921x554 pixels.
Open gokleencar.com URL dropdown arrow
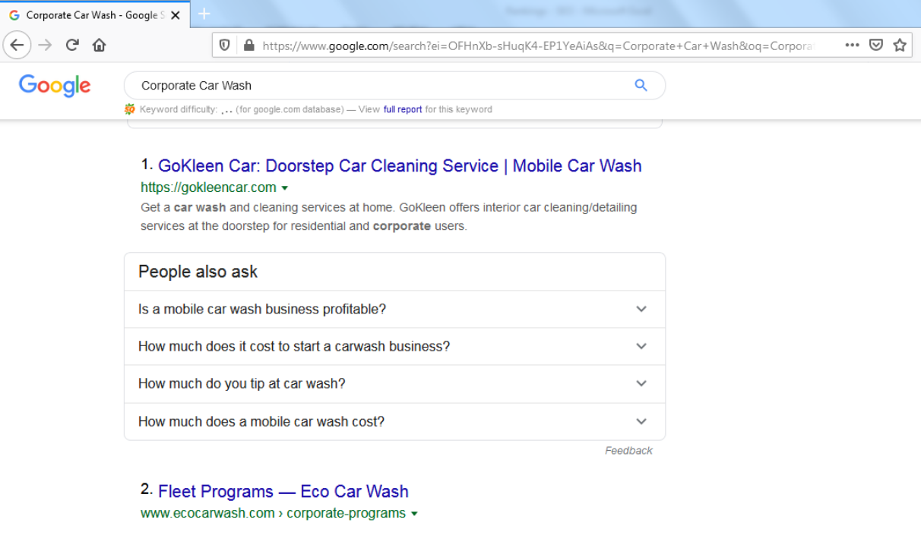pos(285,188)
